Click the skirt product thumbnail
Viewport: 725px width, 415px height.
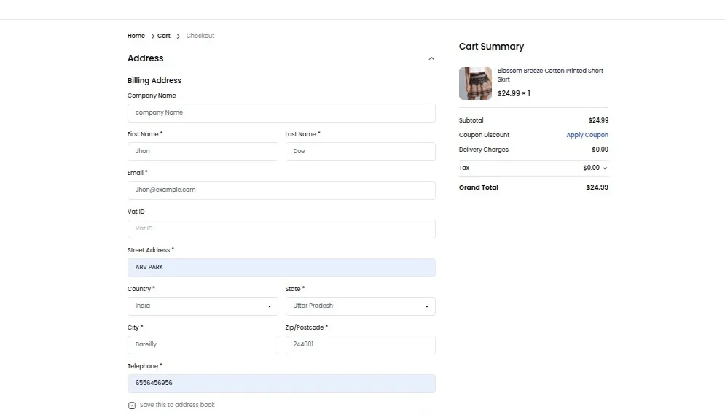point(475,83)
